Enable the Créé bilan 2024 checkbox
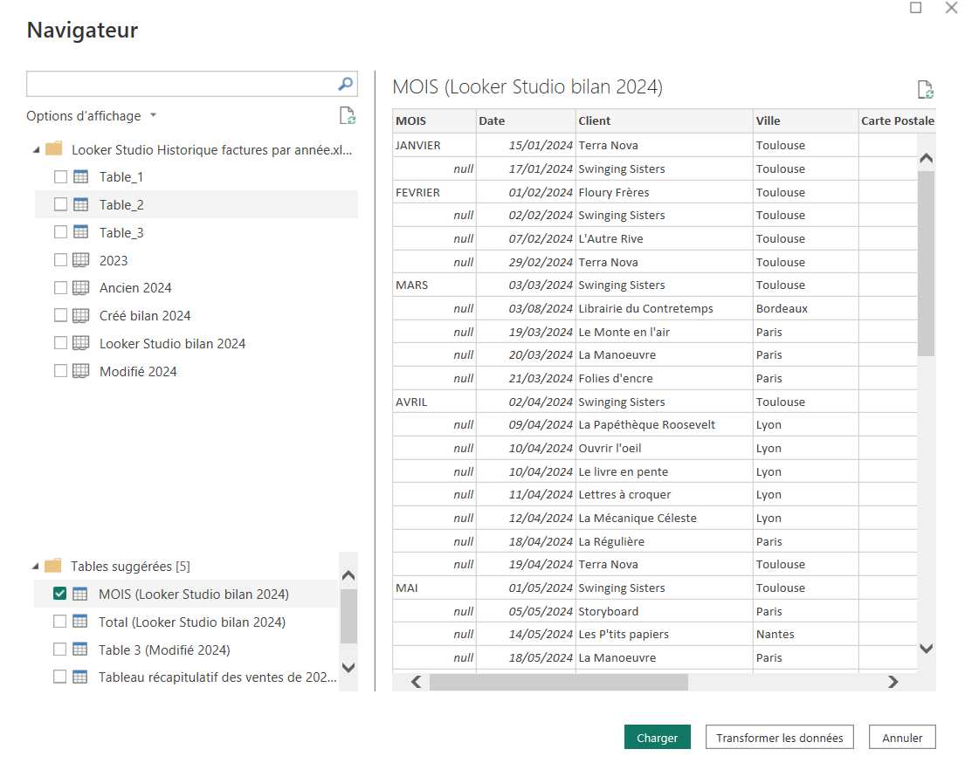965x763 pixels. [x=60, y=315]
